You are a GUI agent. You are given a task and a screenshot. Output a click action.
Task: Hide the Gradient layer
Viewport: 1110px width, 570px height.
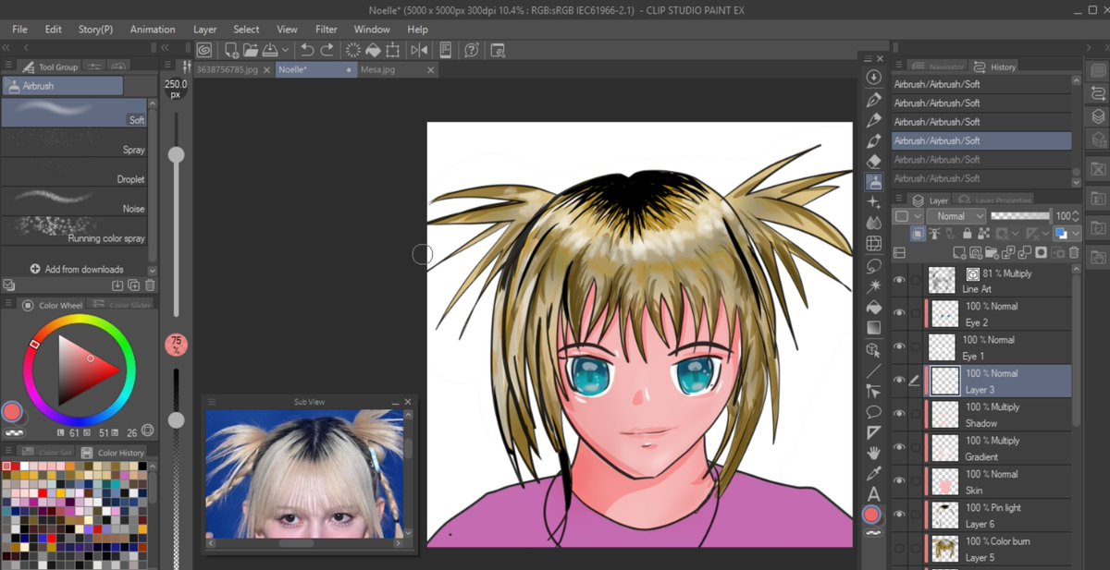[899, 448]
